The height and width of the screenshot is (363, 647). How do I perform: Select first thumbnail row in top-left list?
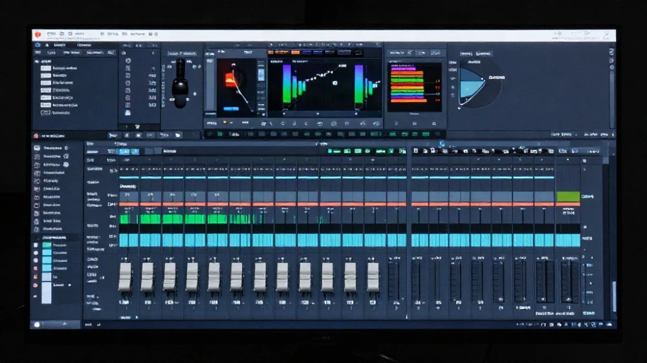click(60, 68)
